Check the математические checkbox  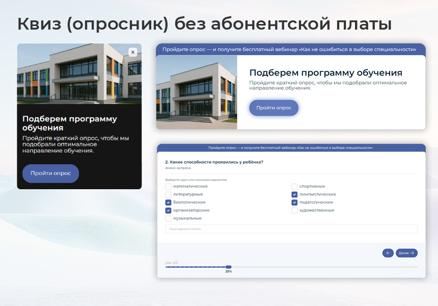pyautogui.click(x=169, y=186)
